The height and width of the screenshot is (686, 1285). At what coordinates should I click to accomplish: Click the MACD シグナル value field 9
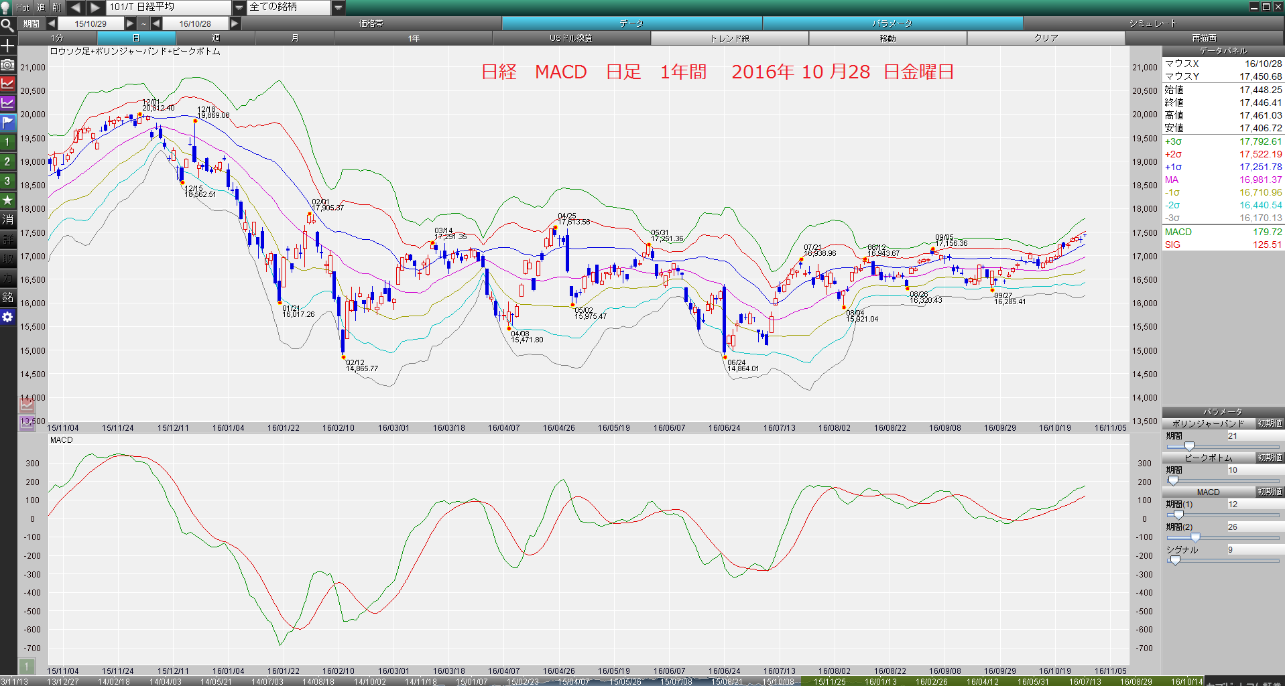[1254, 549]
